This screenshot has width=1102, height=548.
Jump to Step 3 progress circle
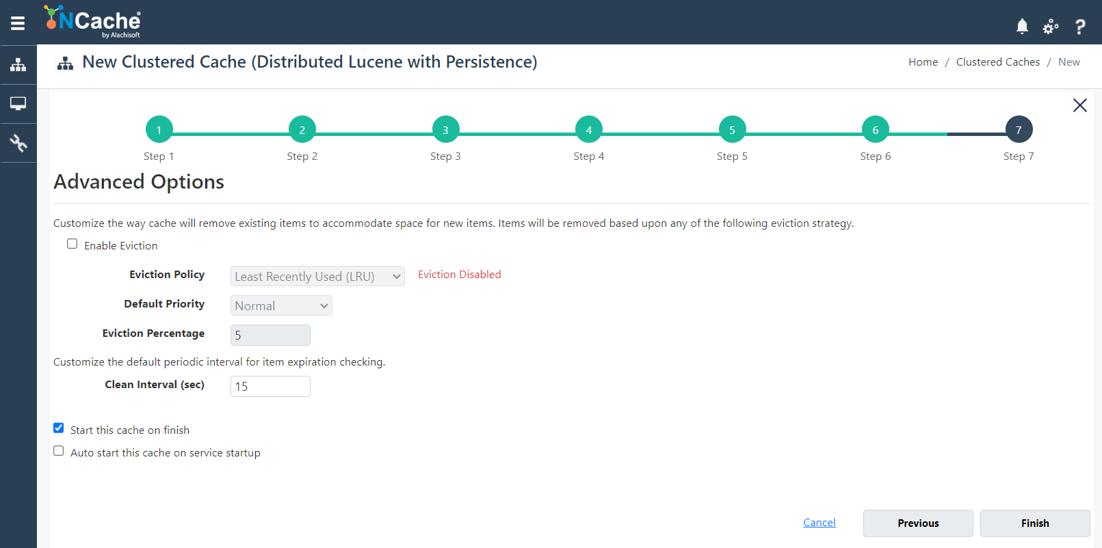click(x=445, y=130)
